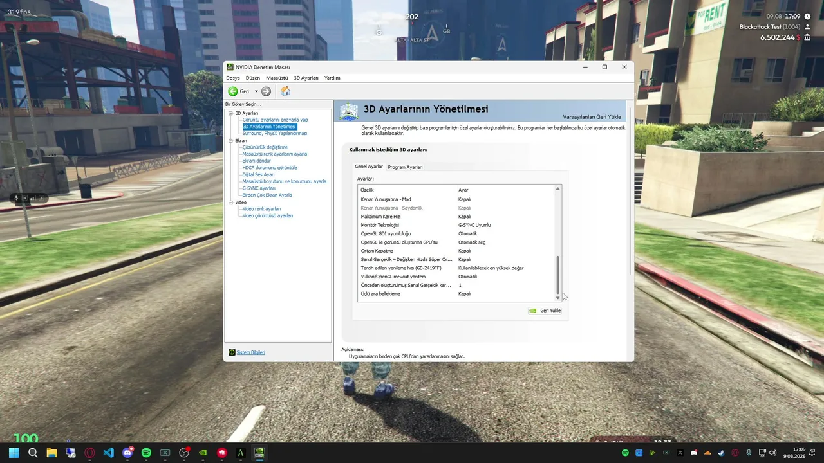Collapse the Ekran tree node

[230, 141]
